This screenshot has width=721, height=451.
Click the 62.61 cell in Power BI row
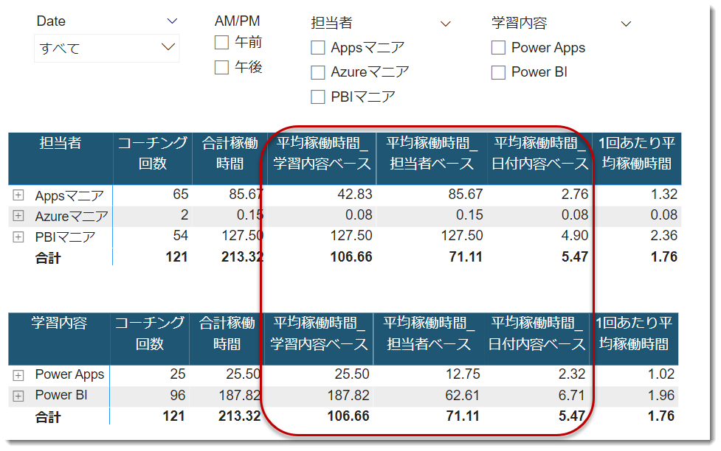click(x=462, y=396)
